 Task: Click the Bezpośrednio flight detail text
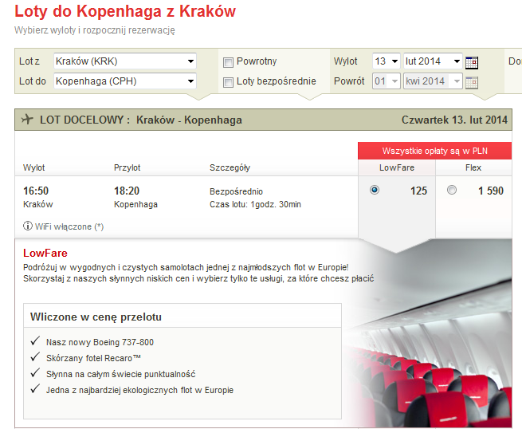(236, 191)
